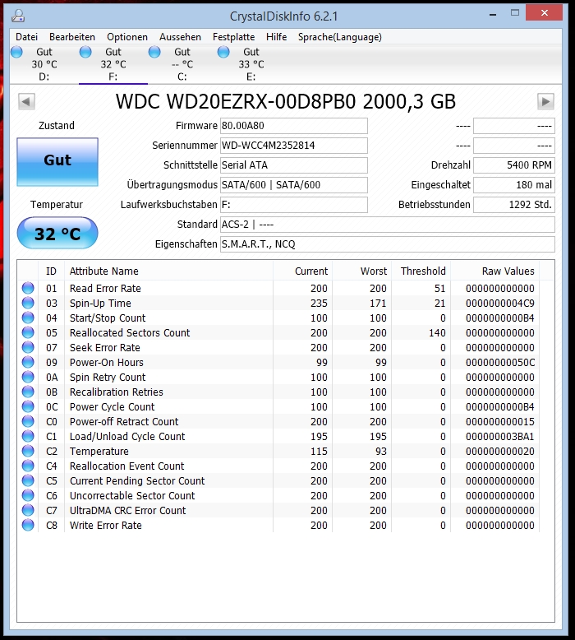Select drive F: status orb
Screen dimensions: 575x640
(x=85, y=53)
